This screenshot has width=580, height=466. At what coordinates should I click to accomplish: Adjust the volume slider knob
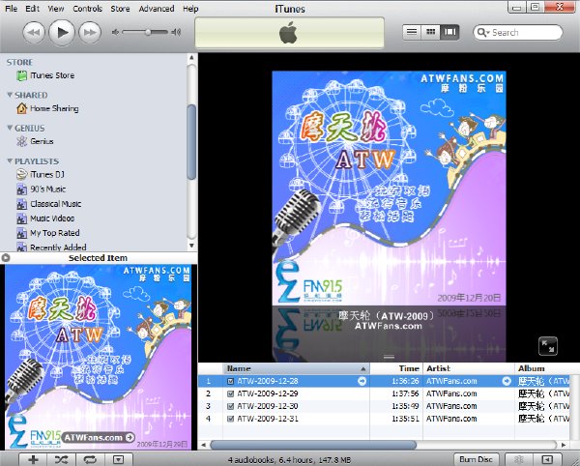click(148, 32)
